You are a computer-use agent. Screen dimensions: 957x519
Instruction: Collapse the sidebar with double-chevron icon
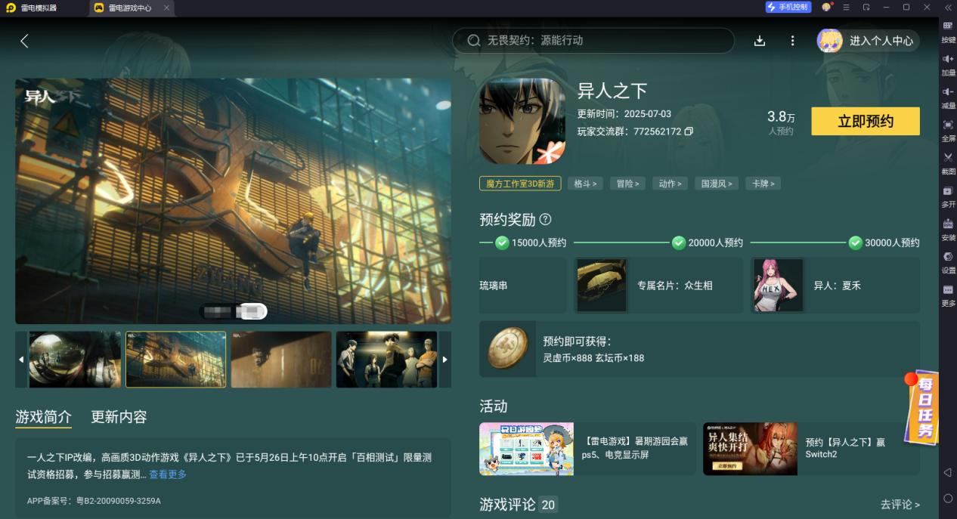tap(948, 8)
